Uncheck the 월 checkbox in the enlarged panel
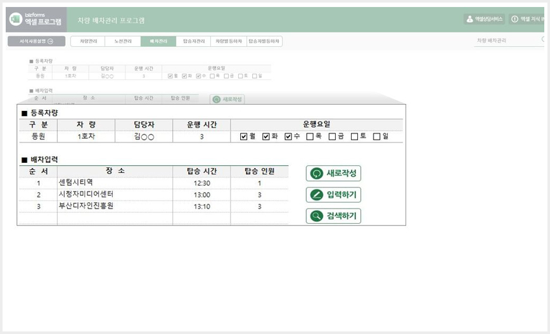Image resolution: width=550 pixels, height=334 pixels. pos(244,136)
